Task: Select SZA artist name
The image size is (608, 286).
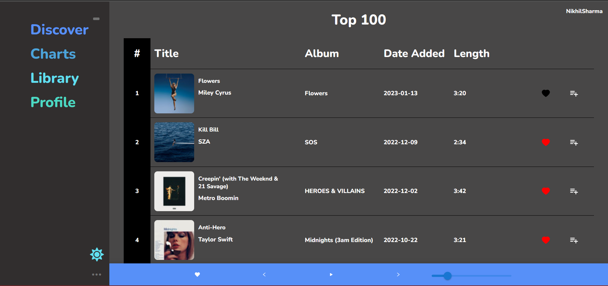Action: 204,142
